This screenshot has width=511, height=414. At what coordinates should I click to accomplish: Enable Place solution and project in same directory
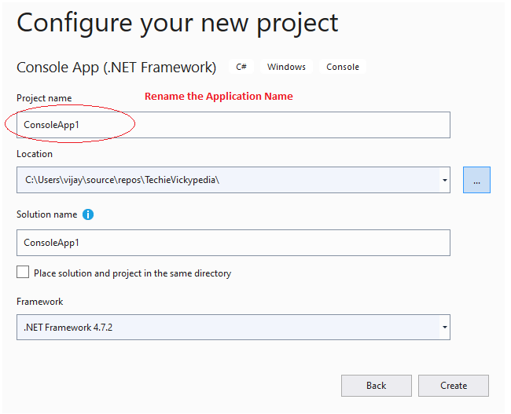(23, 273)
